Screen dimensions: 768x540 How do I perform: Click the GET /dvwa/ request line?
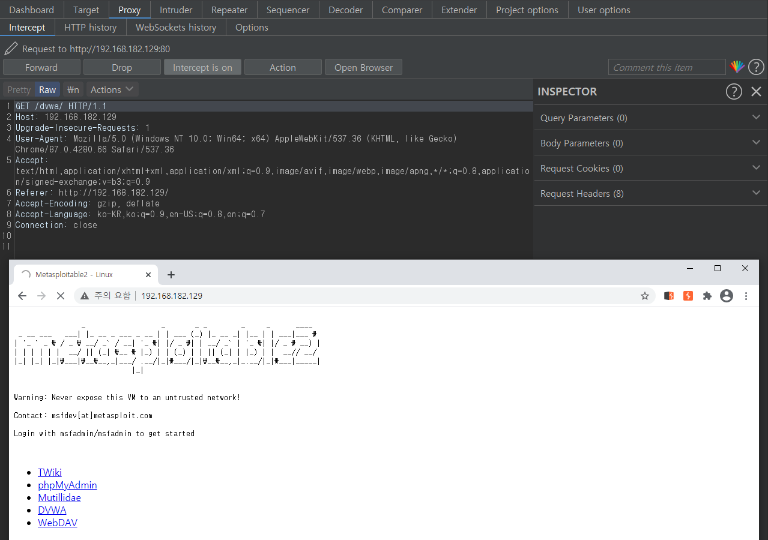point(273,106)
